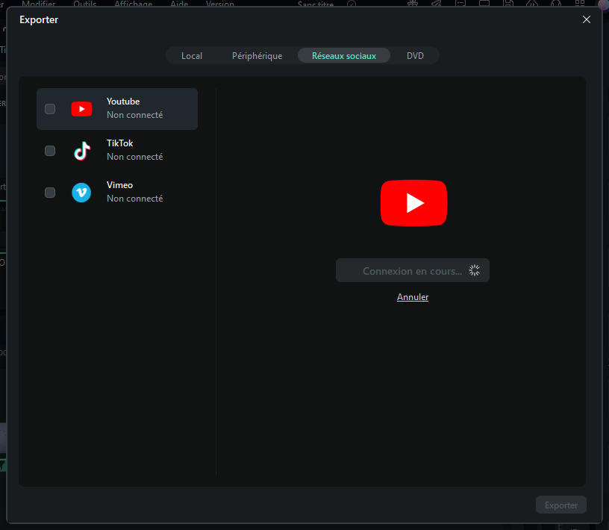Click Non connecté under Youtube

[x=135, y=115]
